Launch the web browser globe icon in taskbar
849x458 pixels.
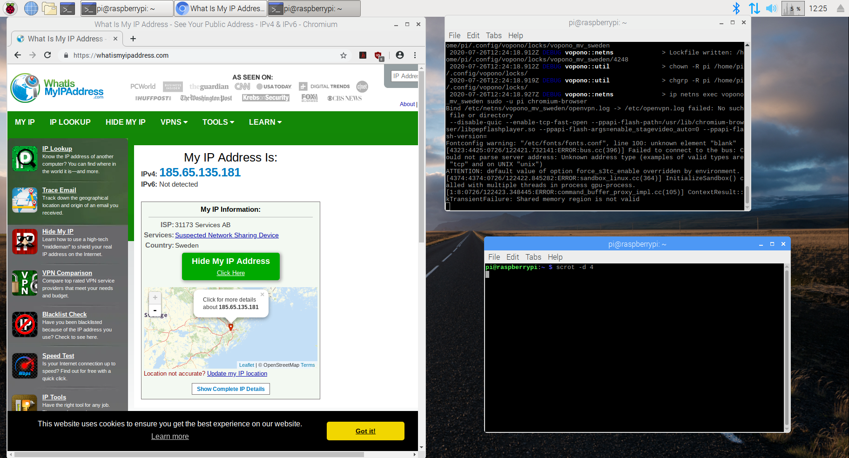tap(31, 8)
